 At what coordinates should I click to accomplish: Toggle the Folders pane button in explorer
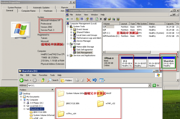pyautogui.click(x=66, y=80)
